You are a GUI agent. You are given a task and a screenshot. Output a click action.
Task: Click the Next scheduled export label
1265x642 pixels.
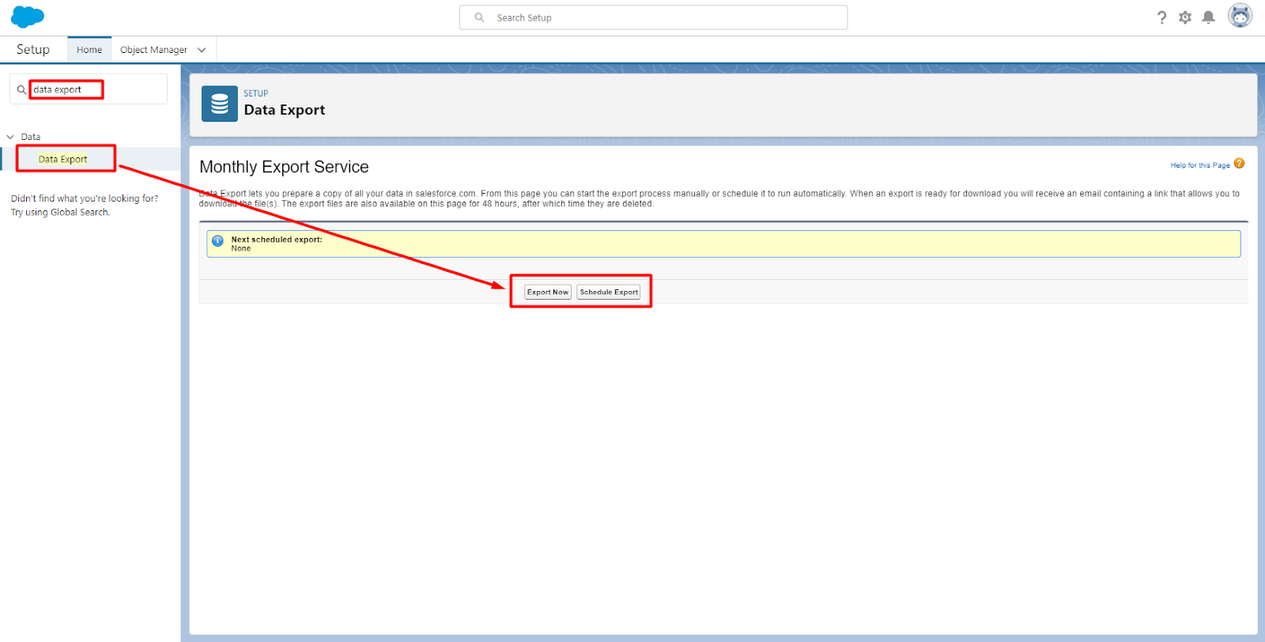tap(277, 240)
